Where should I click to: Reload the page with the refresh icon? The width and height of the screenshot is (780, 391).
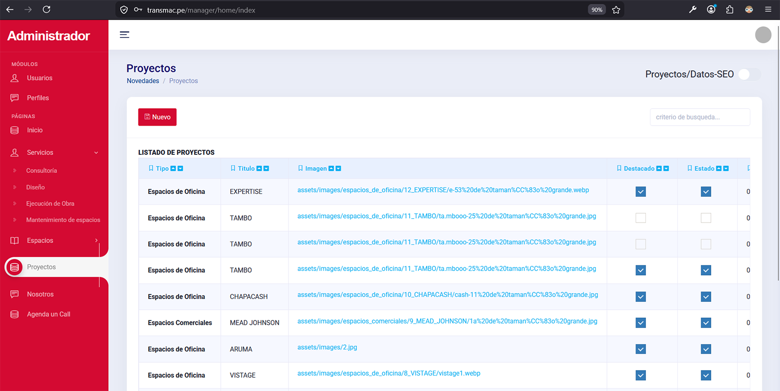pyautogui.click(x=46, y=9)
